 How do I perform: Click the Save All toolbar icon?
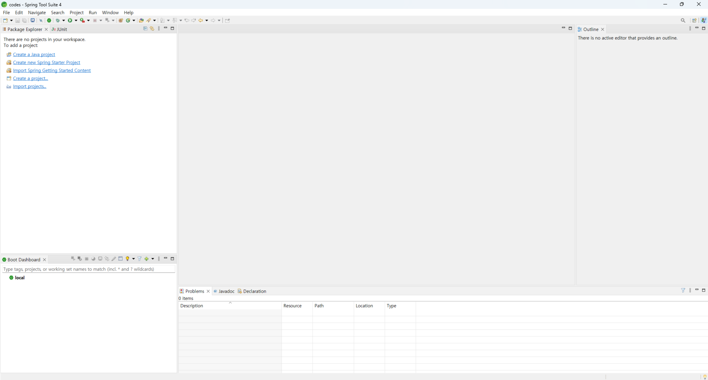[x=25, y=21]
